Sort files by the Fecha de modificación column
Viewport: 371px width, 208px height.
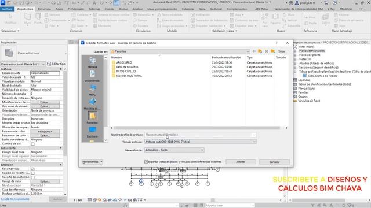pos(227,57)
